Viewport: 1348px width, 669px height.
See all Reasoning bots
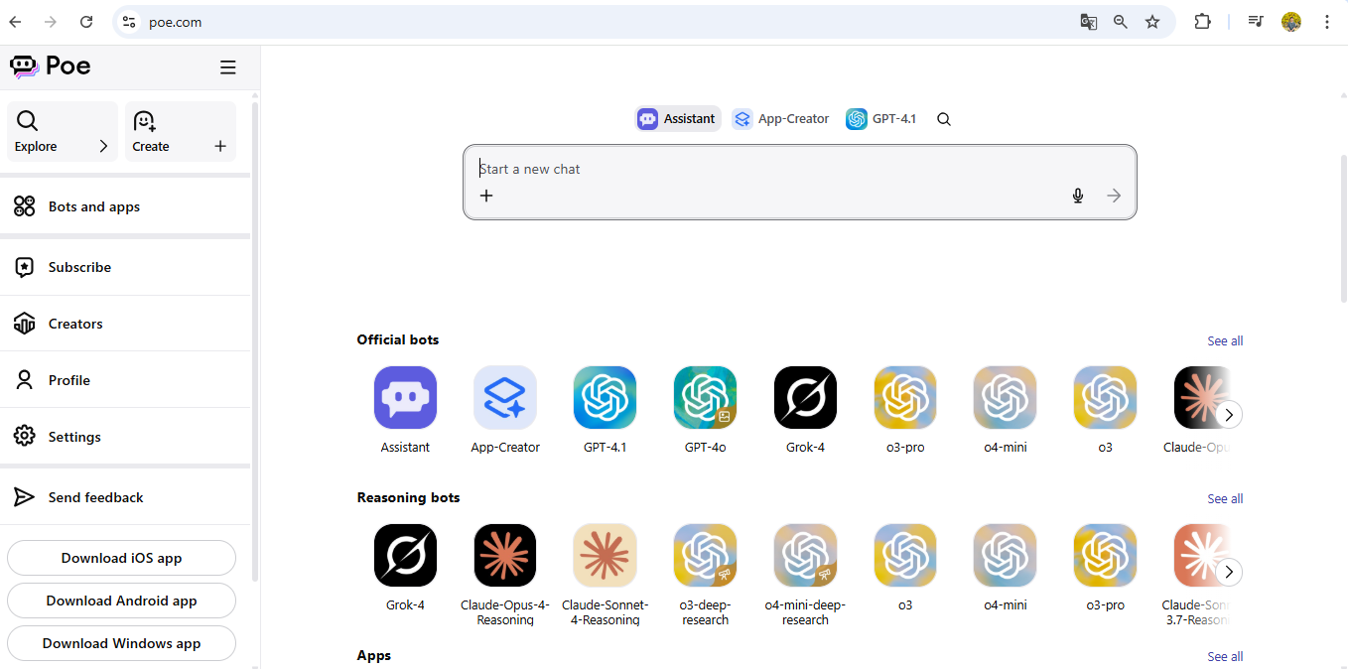1225,498
